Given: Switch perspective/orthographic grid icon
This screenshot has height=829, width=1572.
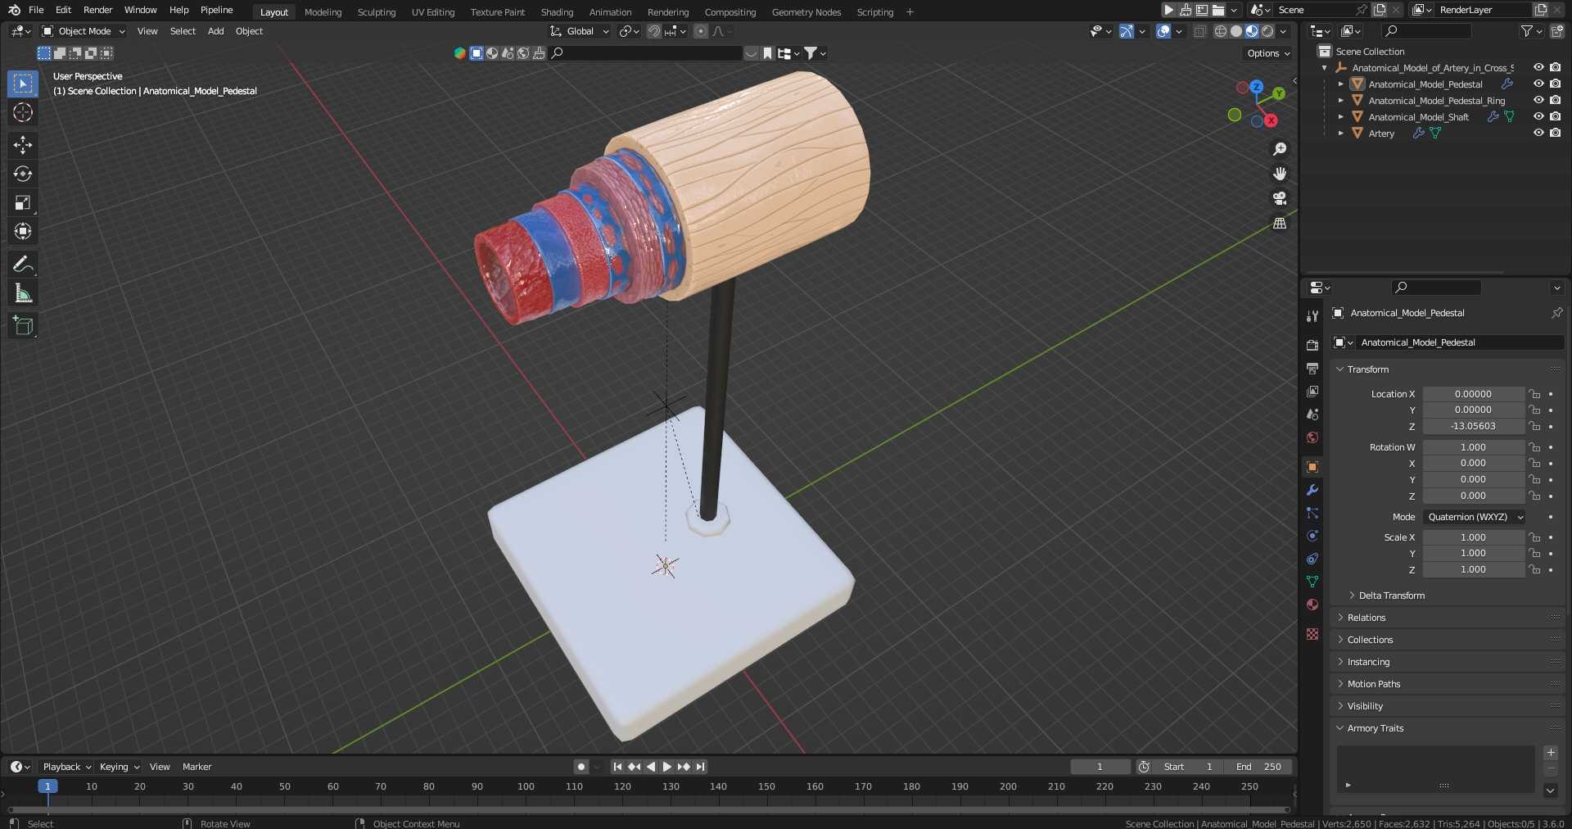Looking at the screenshot, I should (x=1280, y=223).
